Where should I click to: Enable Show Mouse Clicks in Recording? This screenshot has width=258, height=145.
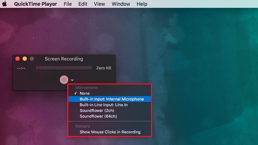[x=110, y=132]
